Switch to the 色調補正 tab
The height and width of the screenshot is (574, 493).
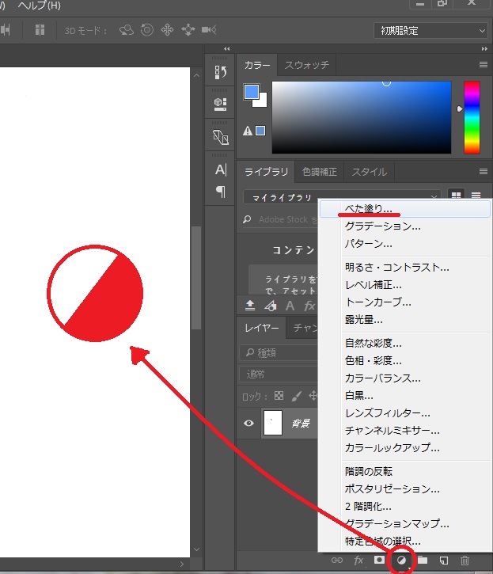(x=320, y=172)
